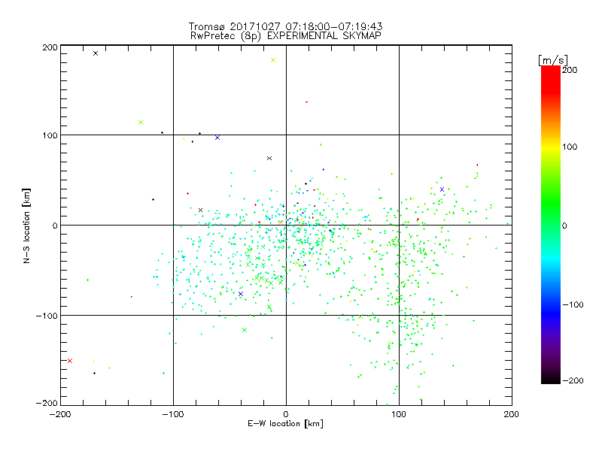
Task: Click the E-W axis "-200" tick label
Action: coord(60,414)
